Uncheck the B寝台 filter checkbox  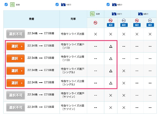[x=57, y=4]
